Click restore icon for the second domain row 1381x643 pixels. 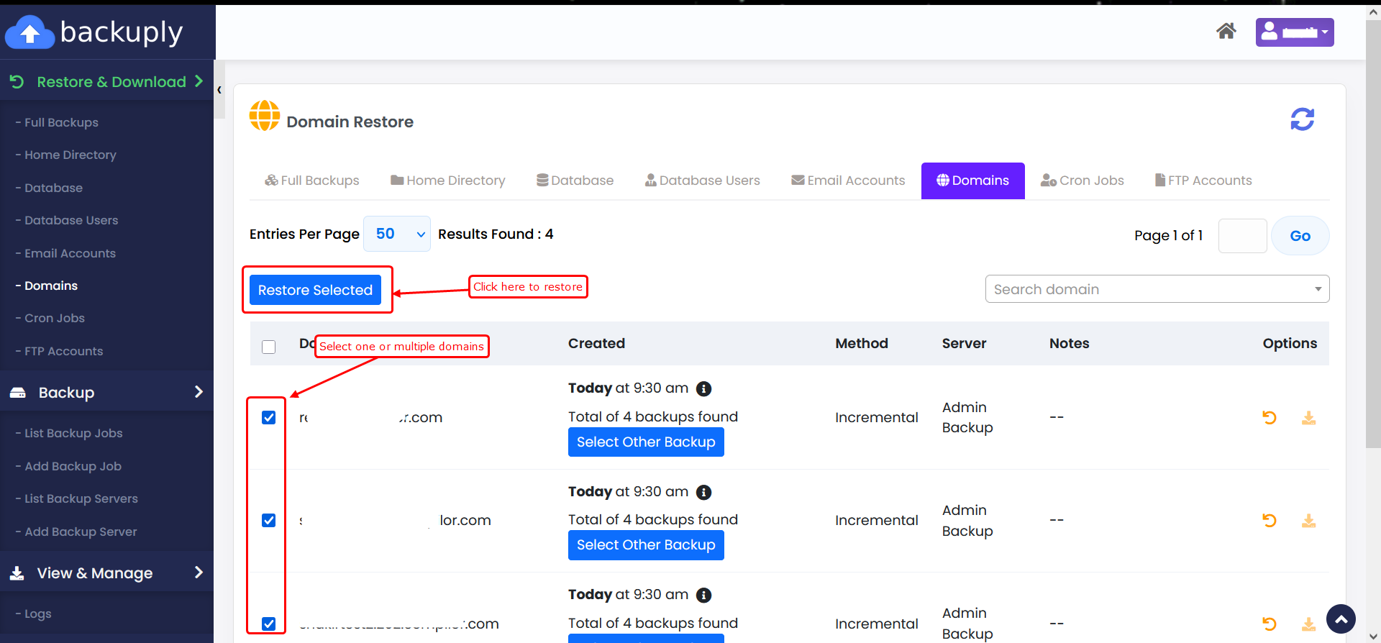pos(1269,520)
